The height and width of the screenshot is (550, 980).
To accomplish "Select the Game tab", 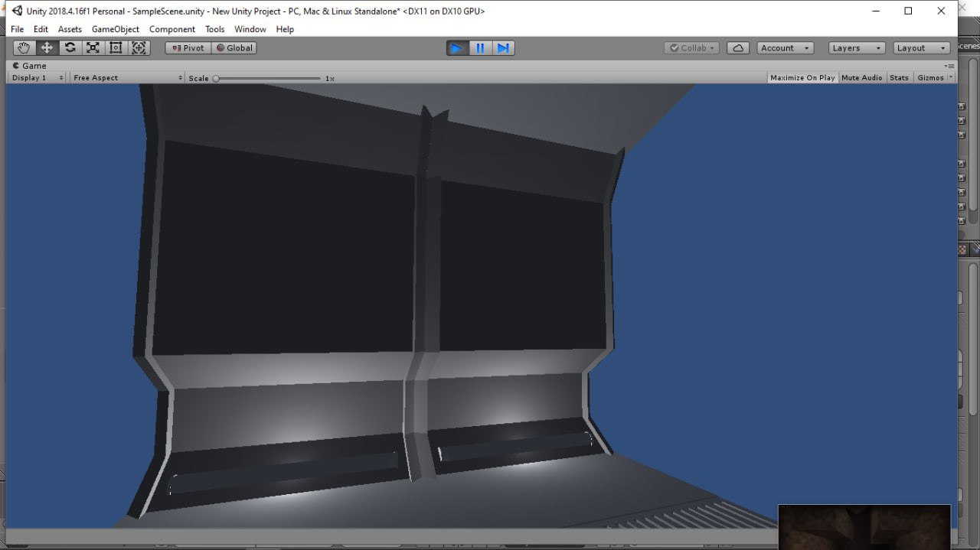I will [29, 66].
